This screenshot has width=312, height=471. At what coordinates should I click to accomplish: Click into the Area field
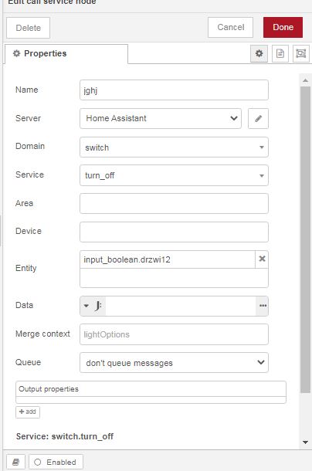pos(174,204)
